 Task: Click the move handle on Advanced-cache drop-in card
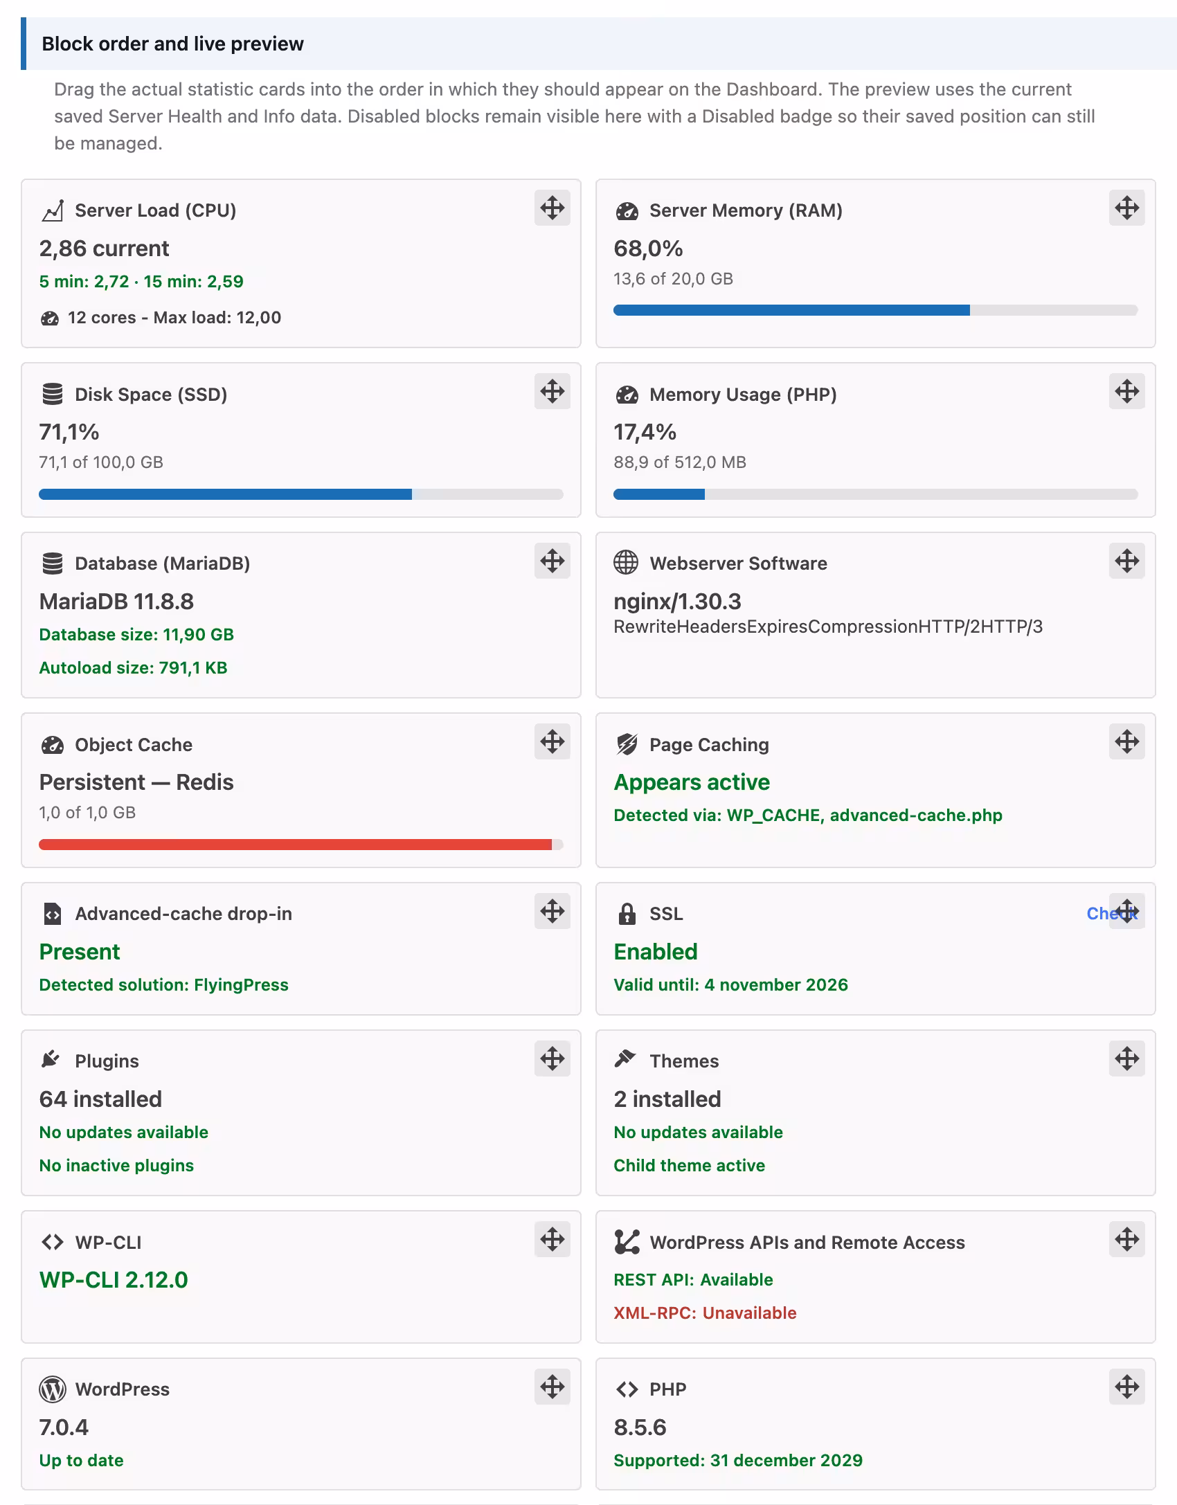(552, 911)
